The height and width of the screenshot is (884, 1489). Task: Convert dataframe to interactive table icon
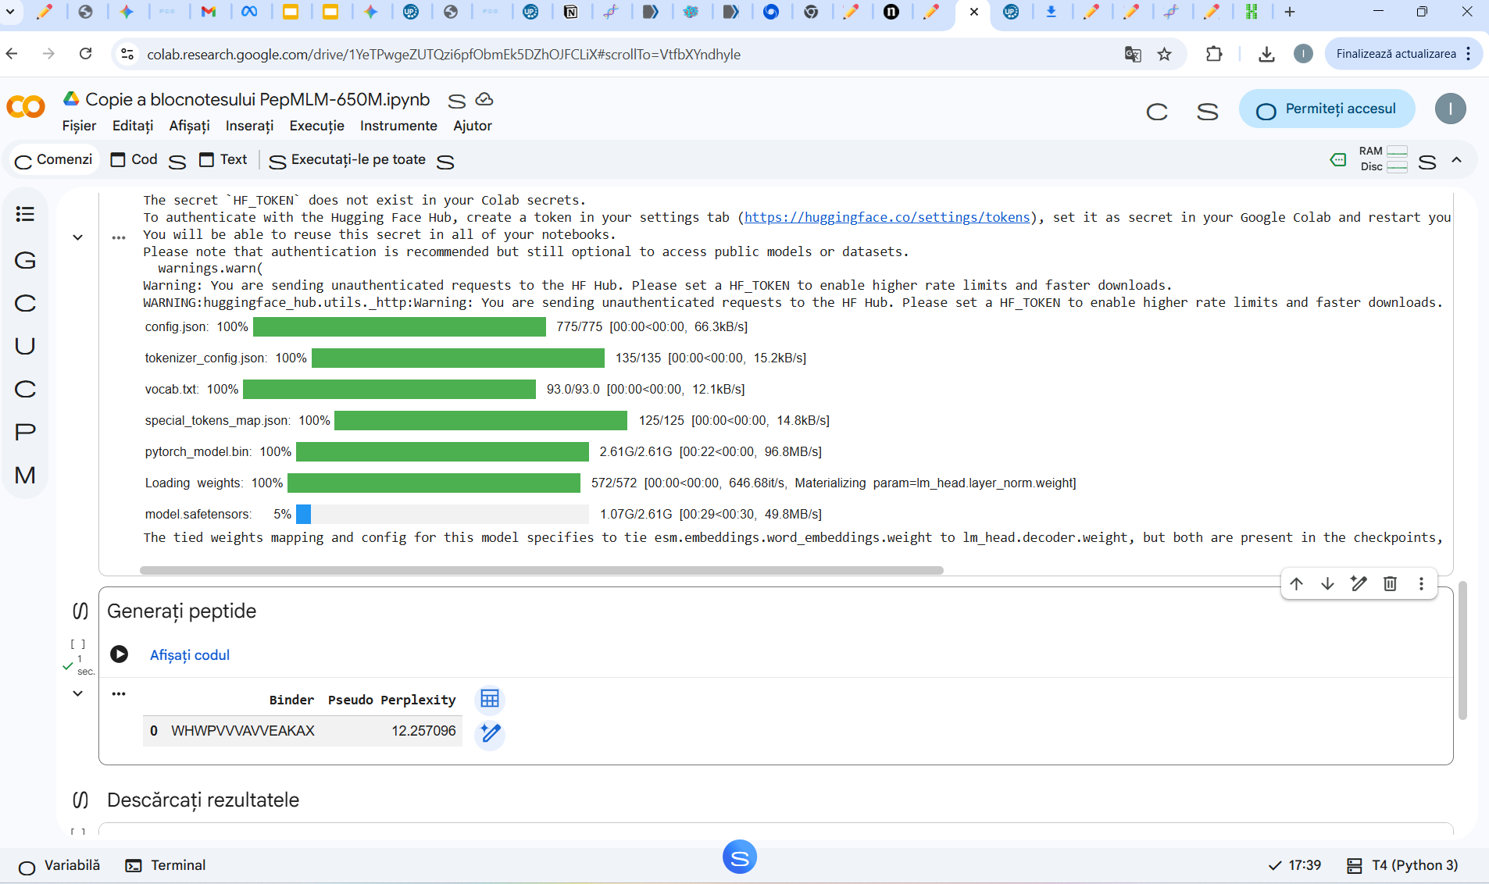490,699
